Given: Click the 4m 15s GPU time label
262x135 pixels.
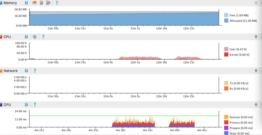Looking at the screenshot, I should 39,130.
